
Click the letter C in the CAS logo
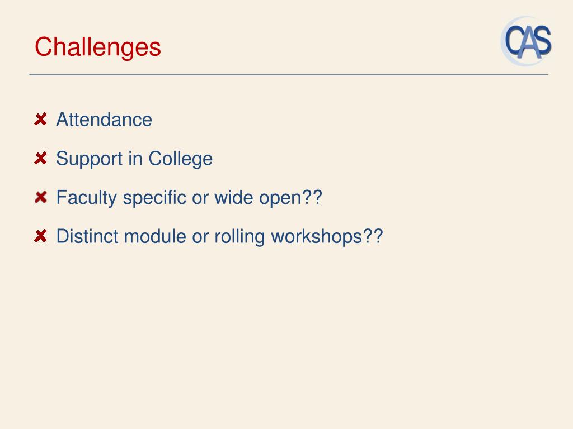(513, 40)
